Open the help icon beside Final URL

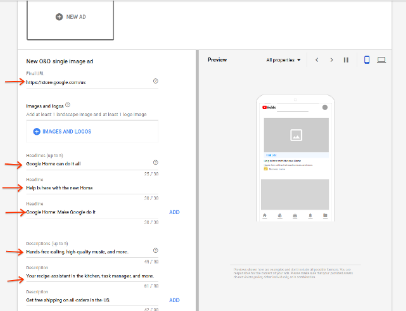click(155, 81)
